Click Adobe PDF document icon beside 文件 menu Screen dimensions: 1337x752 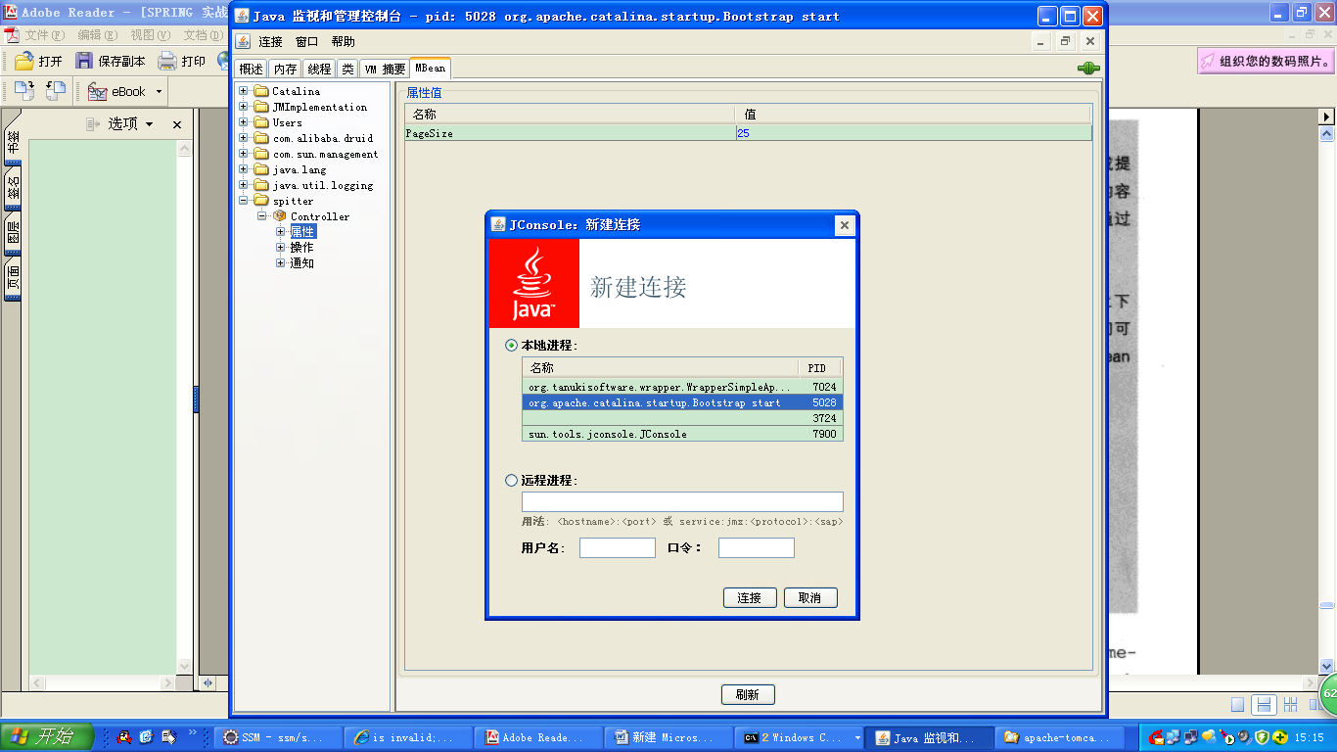(x=12, y=35)
